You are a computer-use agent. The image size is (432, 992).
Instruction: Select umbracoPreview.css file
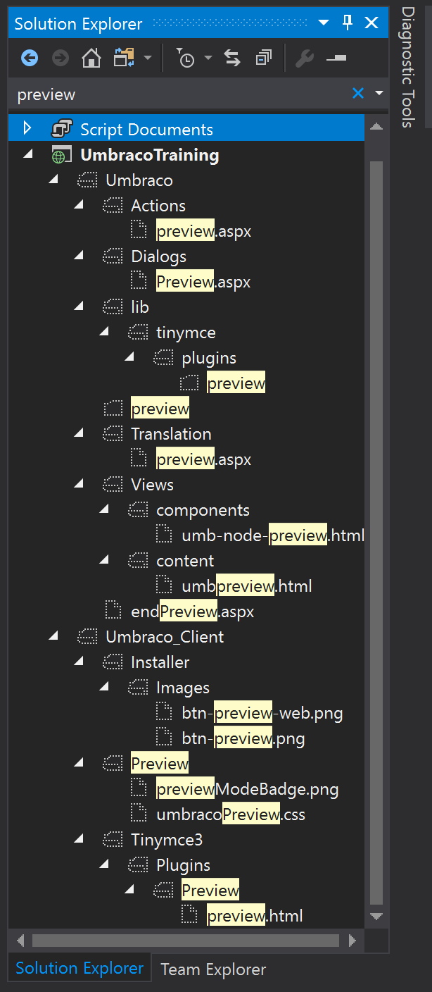pyautogui.click(x=231, y=814)
